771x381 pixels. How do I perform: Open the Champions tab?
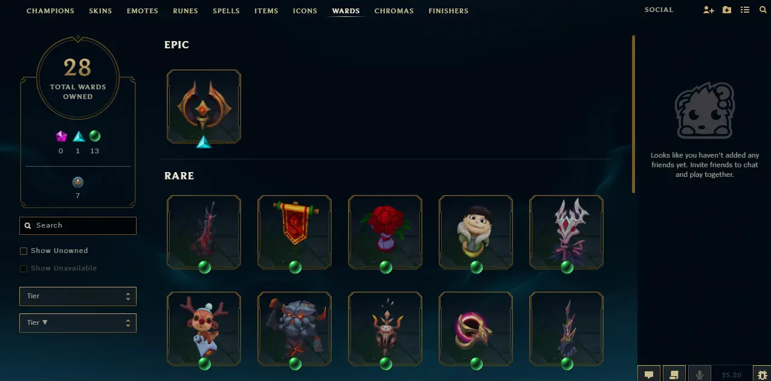point(50,11)
